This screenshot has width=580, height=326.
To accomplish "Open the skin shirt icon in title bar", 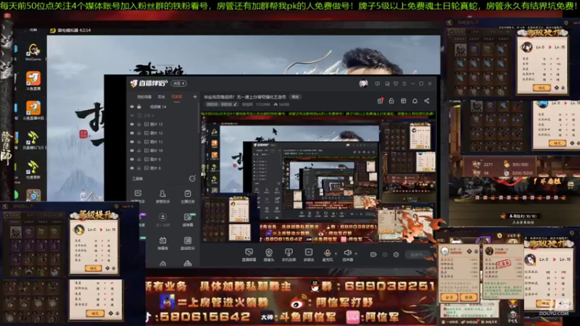I will tap(396, 84).
